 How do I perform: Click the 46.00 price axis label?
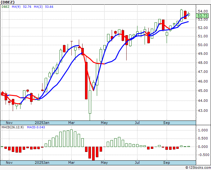click(203, 81)
